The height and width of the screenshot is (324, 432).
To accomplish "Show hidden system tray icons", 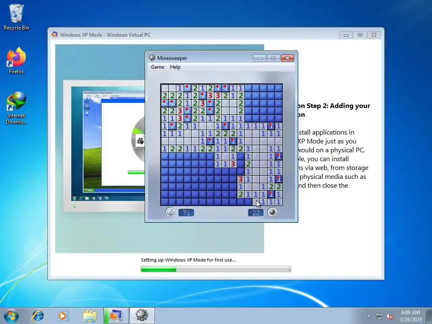I will (369, 316).
